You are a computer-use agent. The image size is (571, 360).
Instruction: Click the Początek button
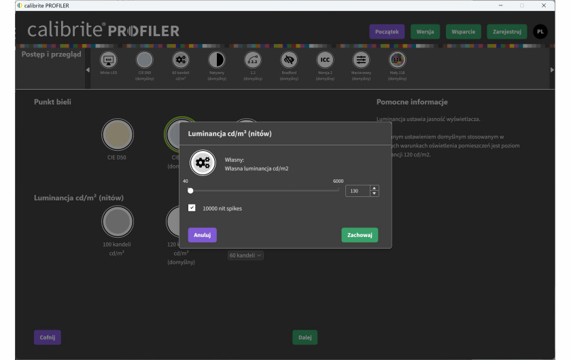tap(387, 32)
